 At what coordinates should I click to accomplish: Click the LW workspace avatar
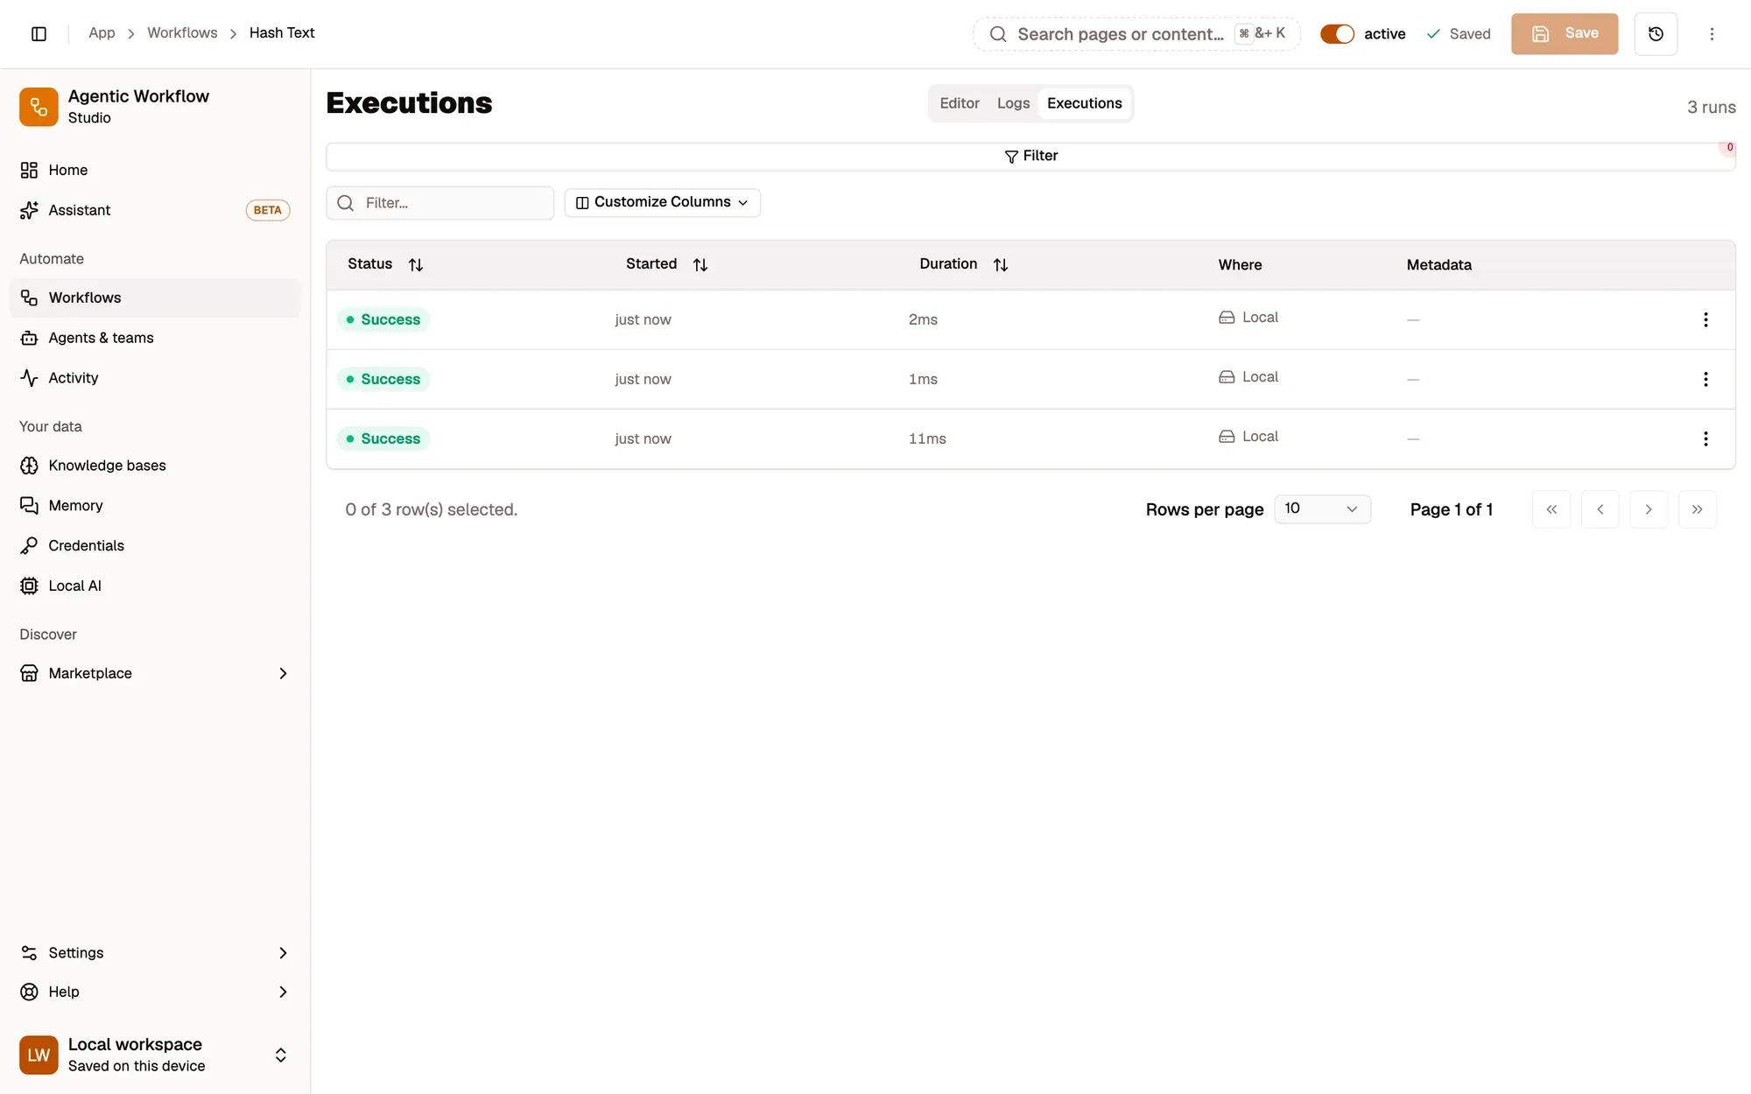[39, 1055]
